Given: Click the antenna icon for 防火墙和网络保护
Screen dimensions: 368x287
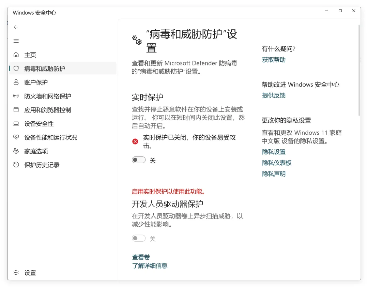Looking at the screenshot, I should click(x=16, y=96).
